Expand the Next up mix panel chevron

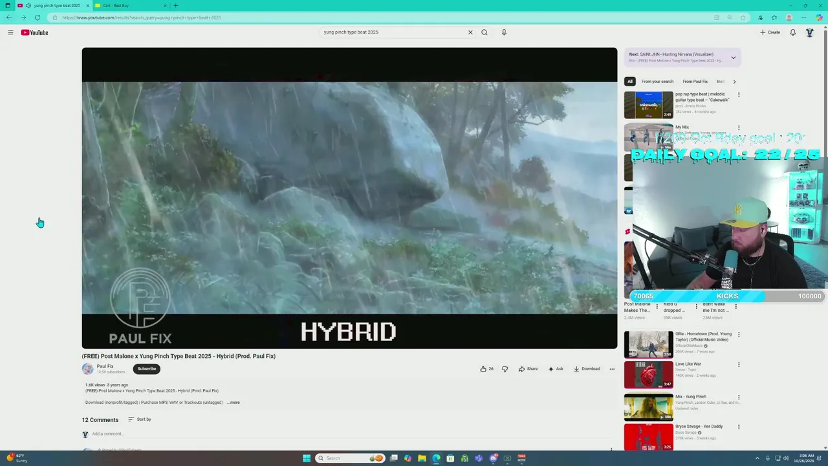733,58
